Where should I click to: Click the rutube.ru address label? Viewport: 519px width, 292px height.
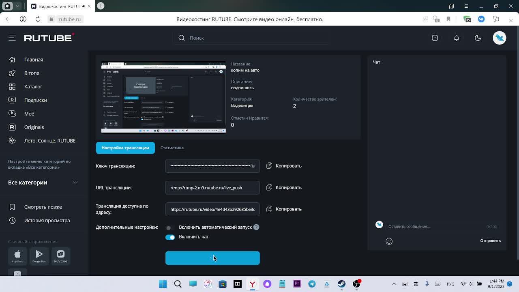70,19
